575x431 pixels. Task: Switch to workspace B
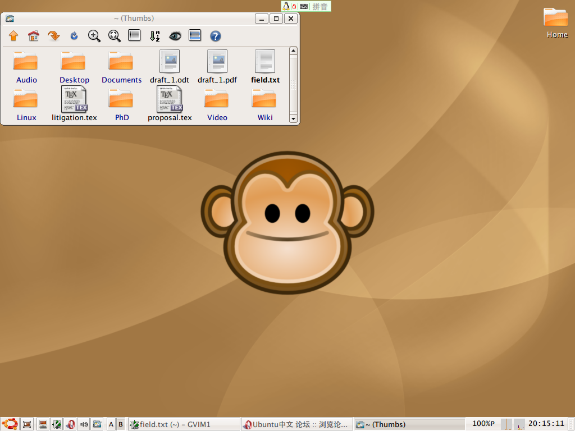point(121,424)
